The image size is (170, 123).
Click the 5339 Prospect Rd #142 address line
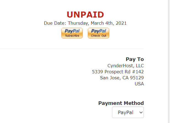tap(118, 72)
